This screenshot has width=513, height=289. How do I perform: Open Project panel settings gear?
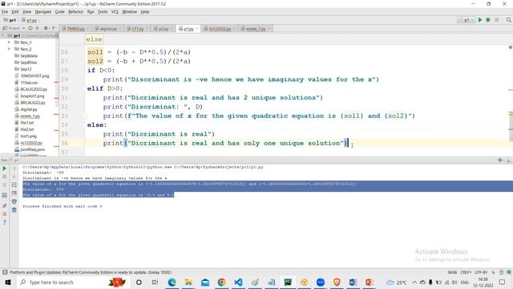pos(46,28)
